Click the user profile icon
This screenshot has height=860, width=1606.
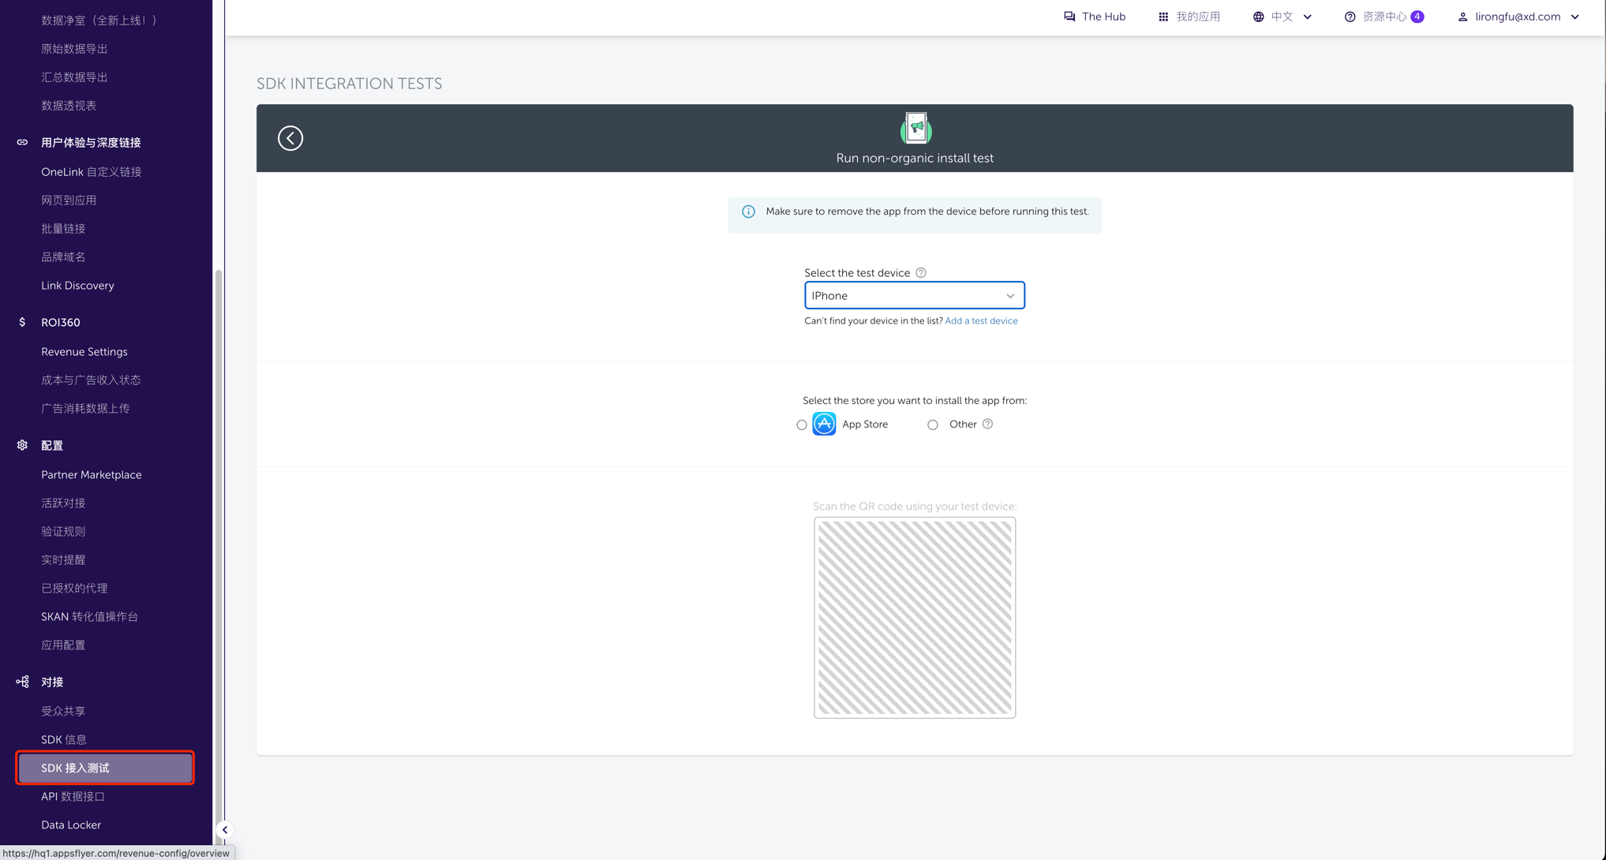(x=1462, y=17)
